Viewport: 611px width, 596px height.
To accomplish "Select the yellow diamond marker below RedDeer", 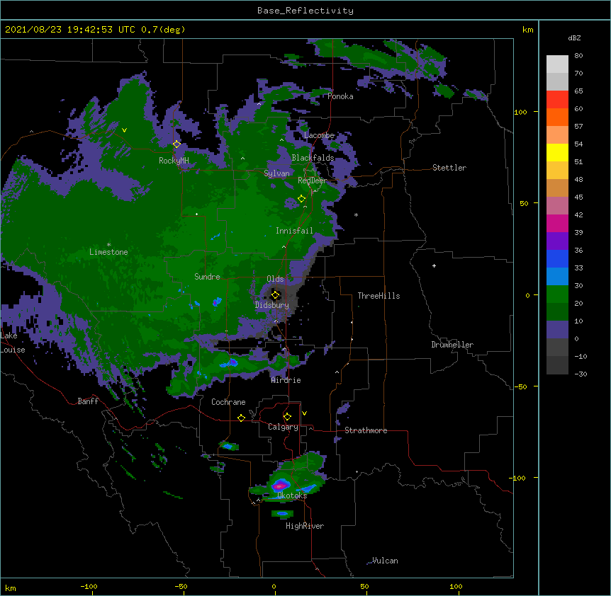I will tap(301, 199).
